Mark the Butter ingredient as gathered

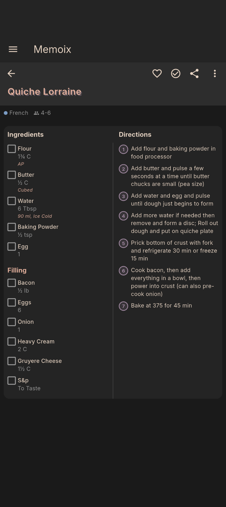(x=12, y=175)
